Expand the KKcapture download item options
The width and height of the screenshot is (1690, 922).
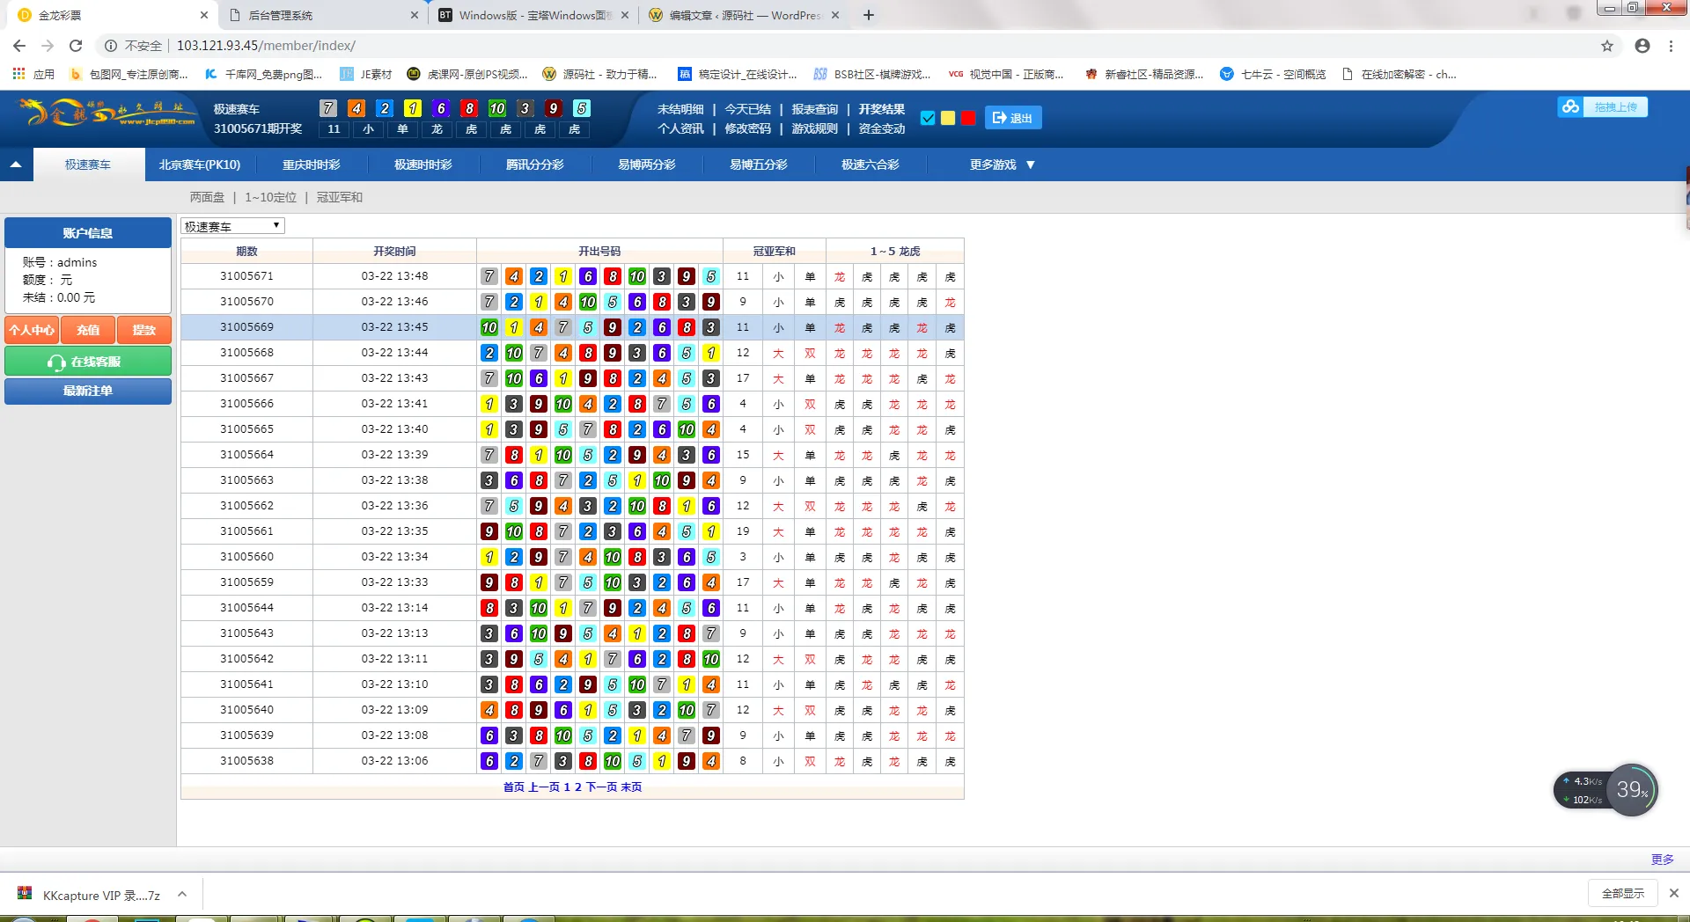tap(182, 895)
